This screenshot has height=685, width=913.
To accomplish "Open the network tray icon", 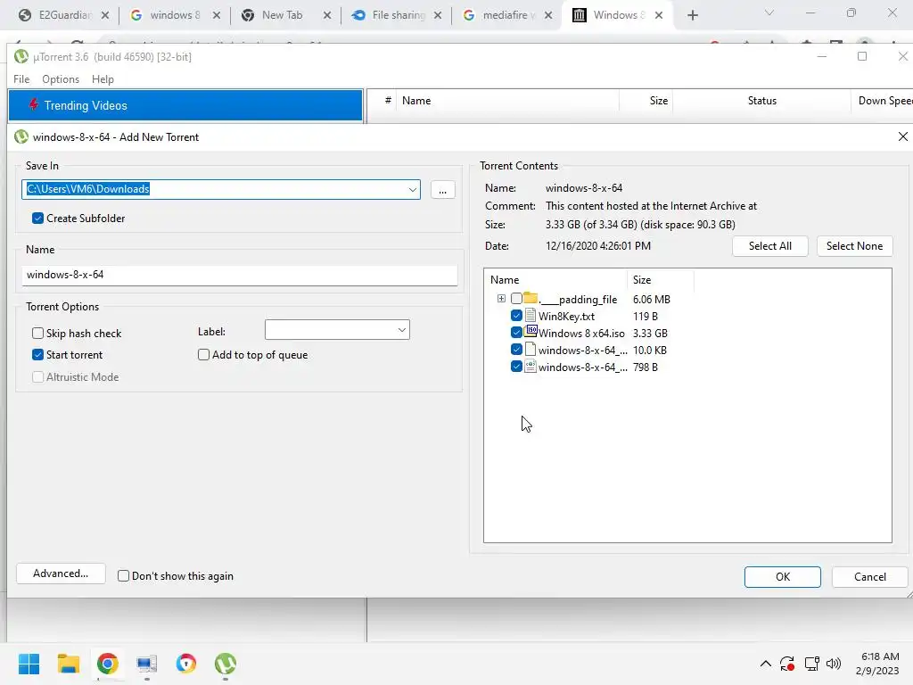I will click(811, 664).
